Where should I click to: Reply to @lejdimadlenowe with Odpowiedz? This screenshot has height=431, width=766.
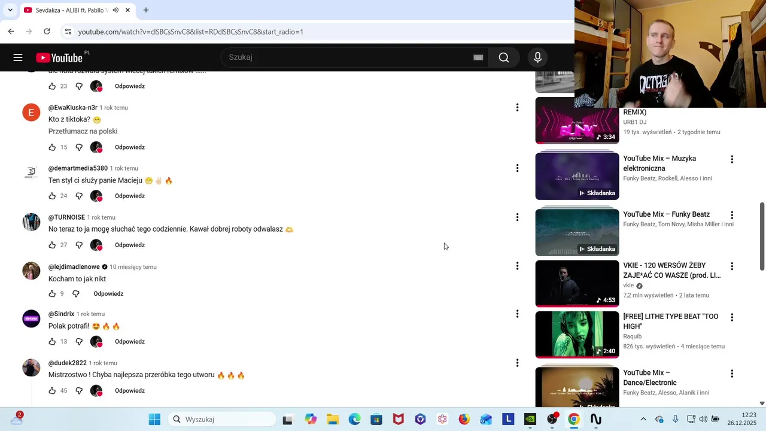[108, 294]
